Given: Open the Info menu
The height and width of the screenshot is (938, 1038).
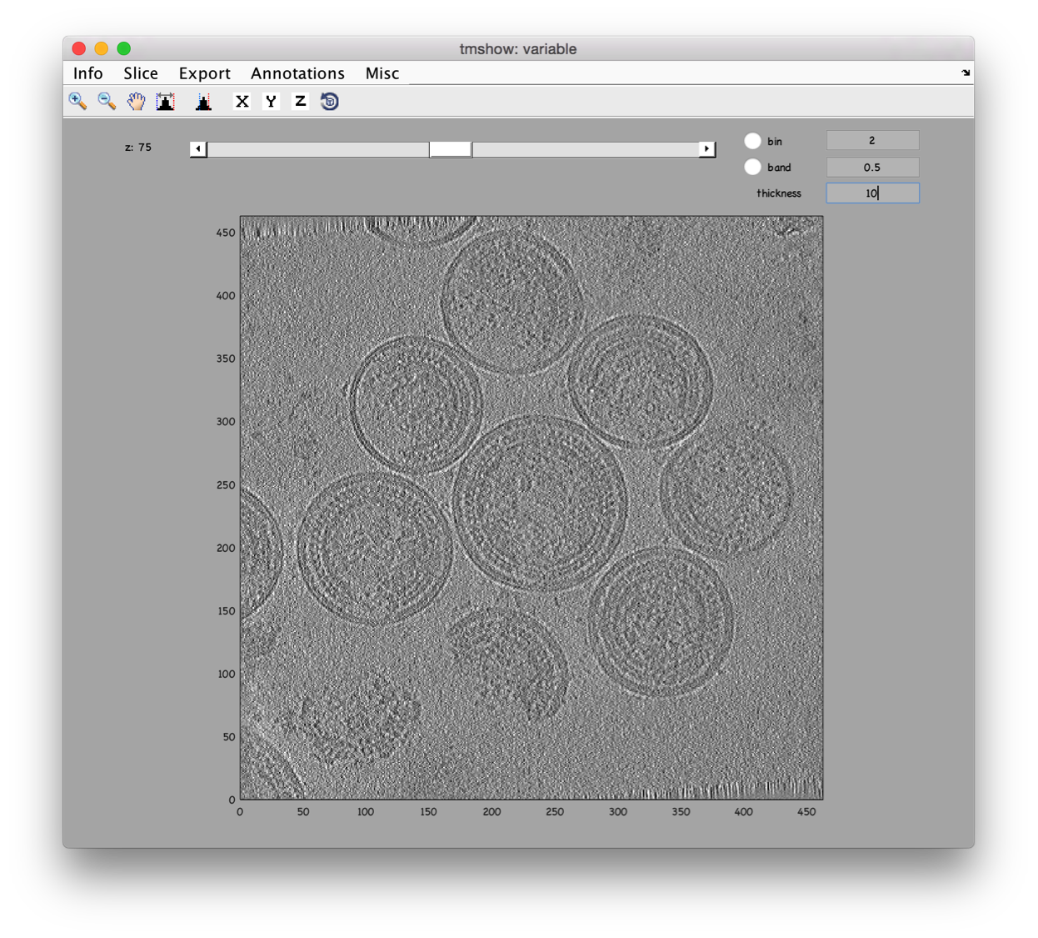Looking at the screenshot, I should click(88, 73).
